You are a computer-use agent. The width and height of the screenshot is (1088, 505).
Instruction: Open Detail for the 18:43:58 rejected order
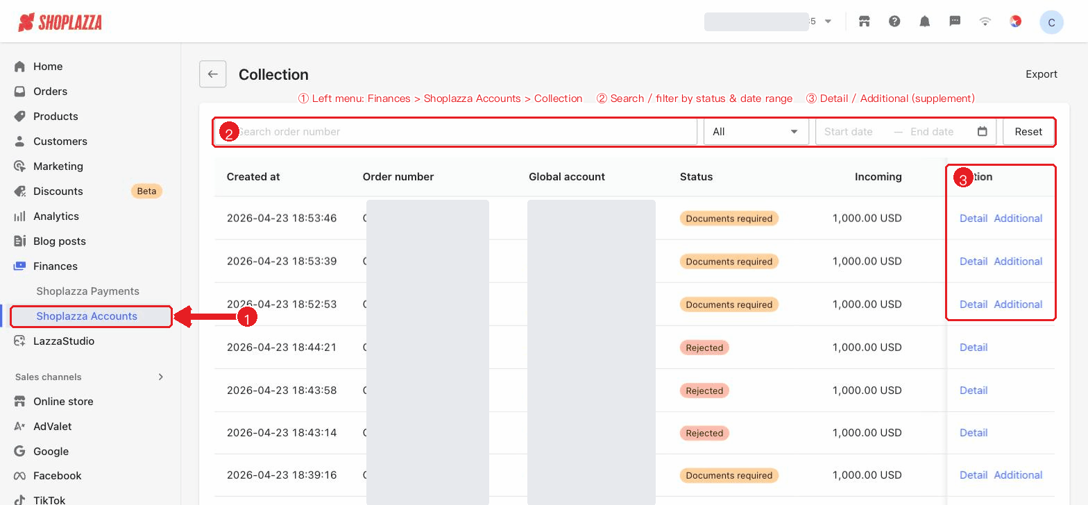tap(974, 391)
